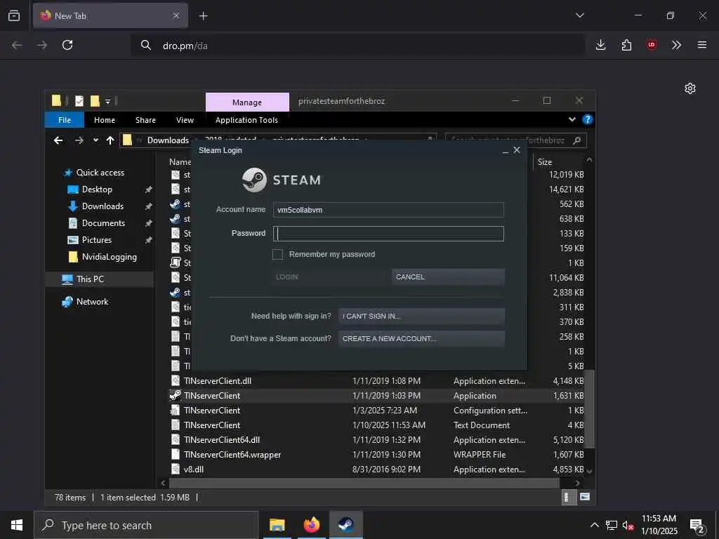This screenshot has width=719, height=539.
Task: Click the Explorer help question mark icon
Action: click(x=588, y=119)
